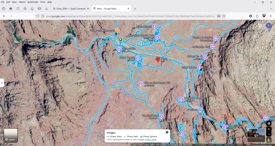Click the print icon in toolbar
This screenshot has height=146, width=275.
tap(11, 9)
